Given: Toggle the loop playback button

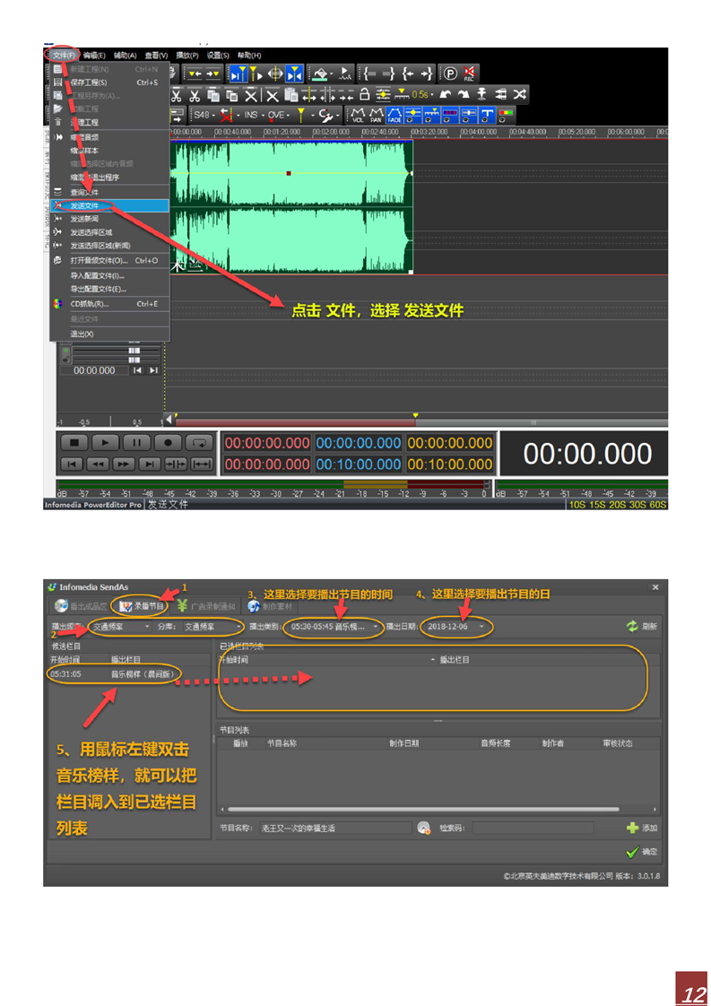Looking at the screenshot, I should click(x=200, y=443).
